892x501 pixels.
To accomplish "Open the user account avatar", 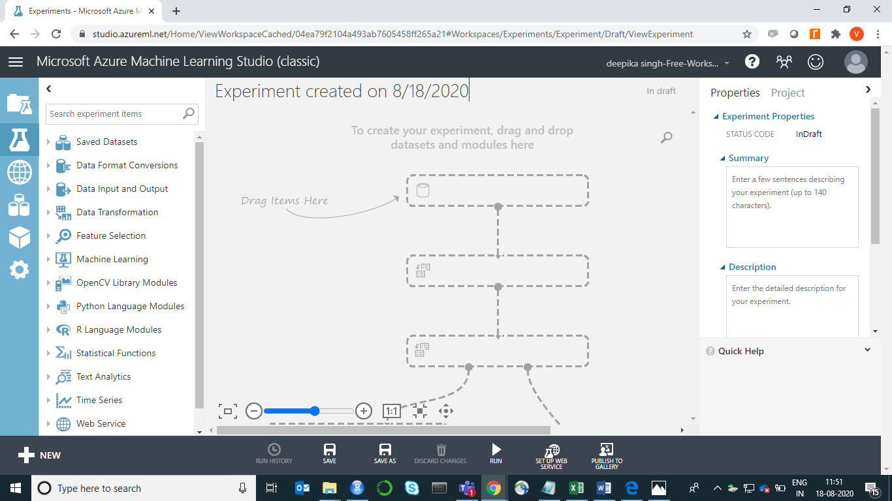I will 855,62.
